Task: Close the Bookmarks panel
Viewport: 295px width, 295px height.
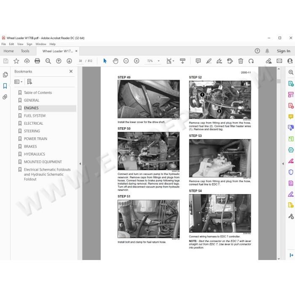Action: [71, 71]
